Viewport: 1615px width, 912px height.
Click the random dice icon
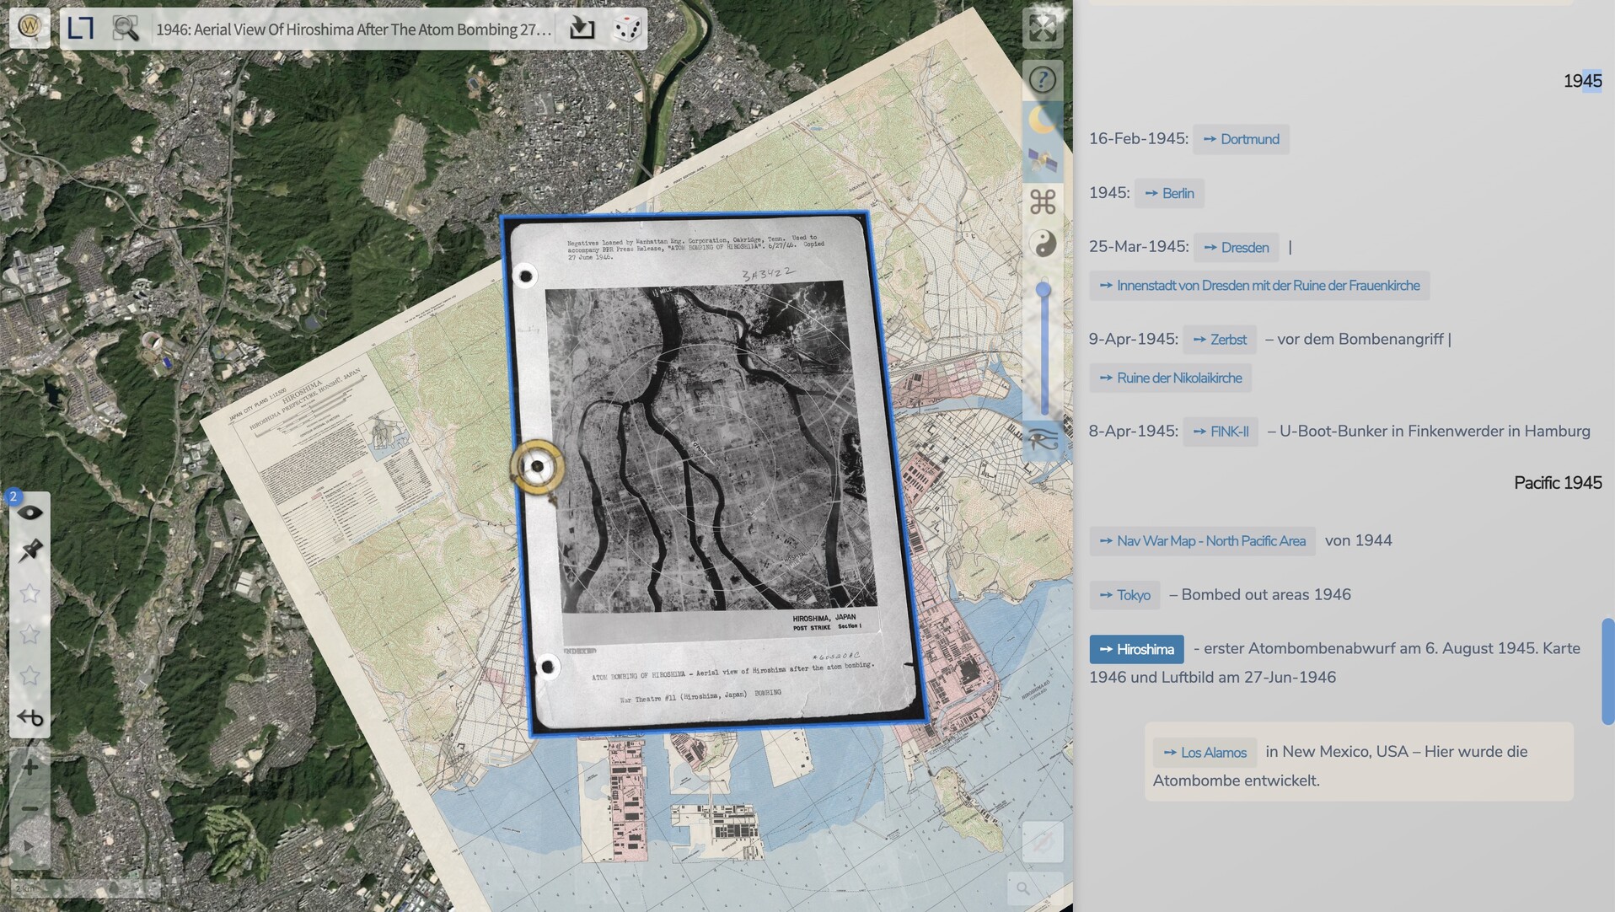[627, 28]
